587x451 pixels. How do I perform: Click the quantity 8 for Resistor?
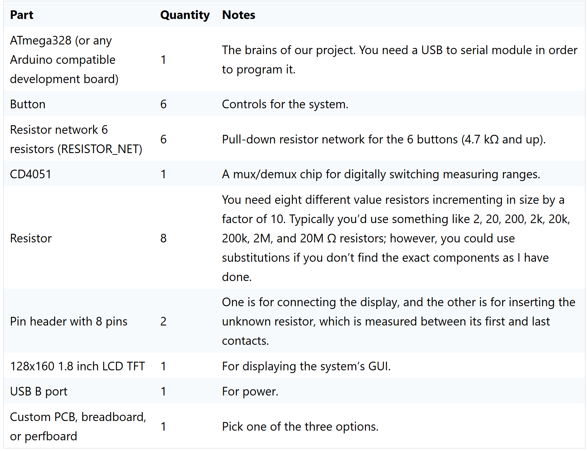tap(163, 238)
